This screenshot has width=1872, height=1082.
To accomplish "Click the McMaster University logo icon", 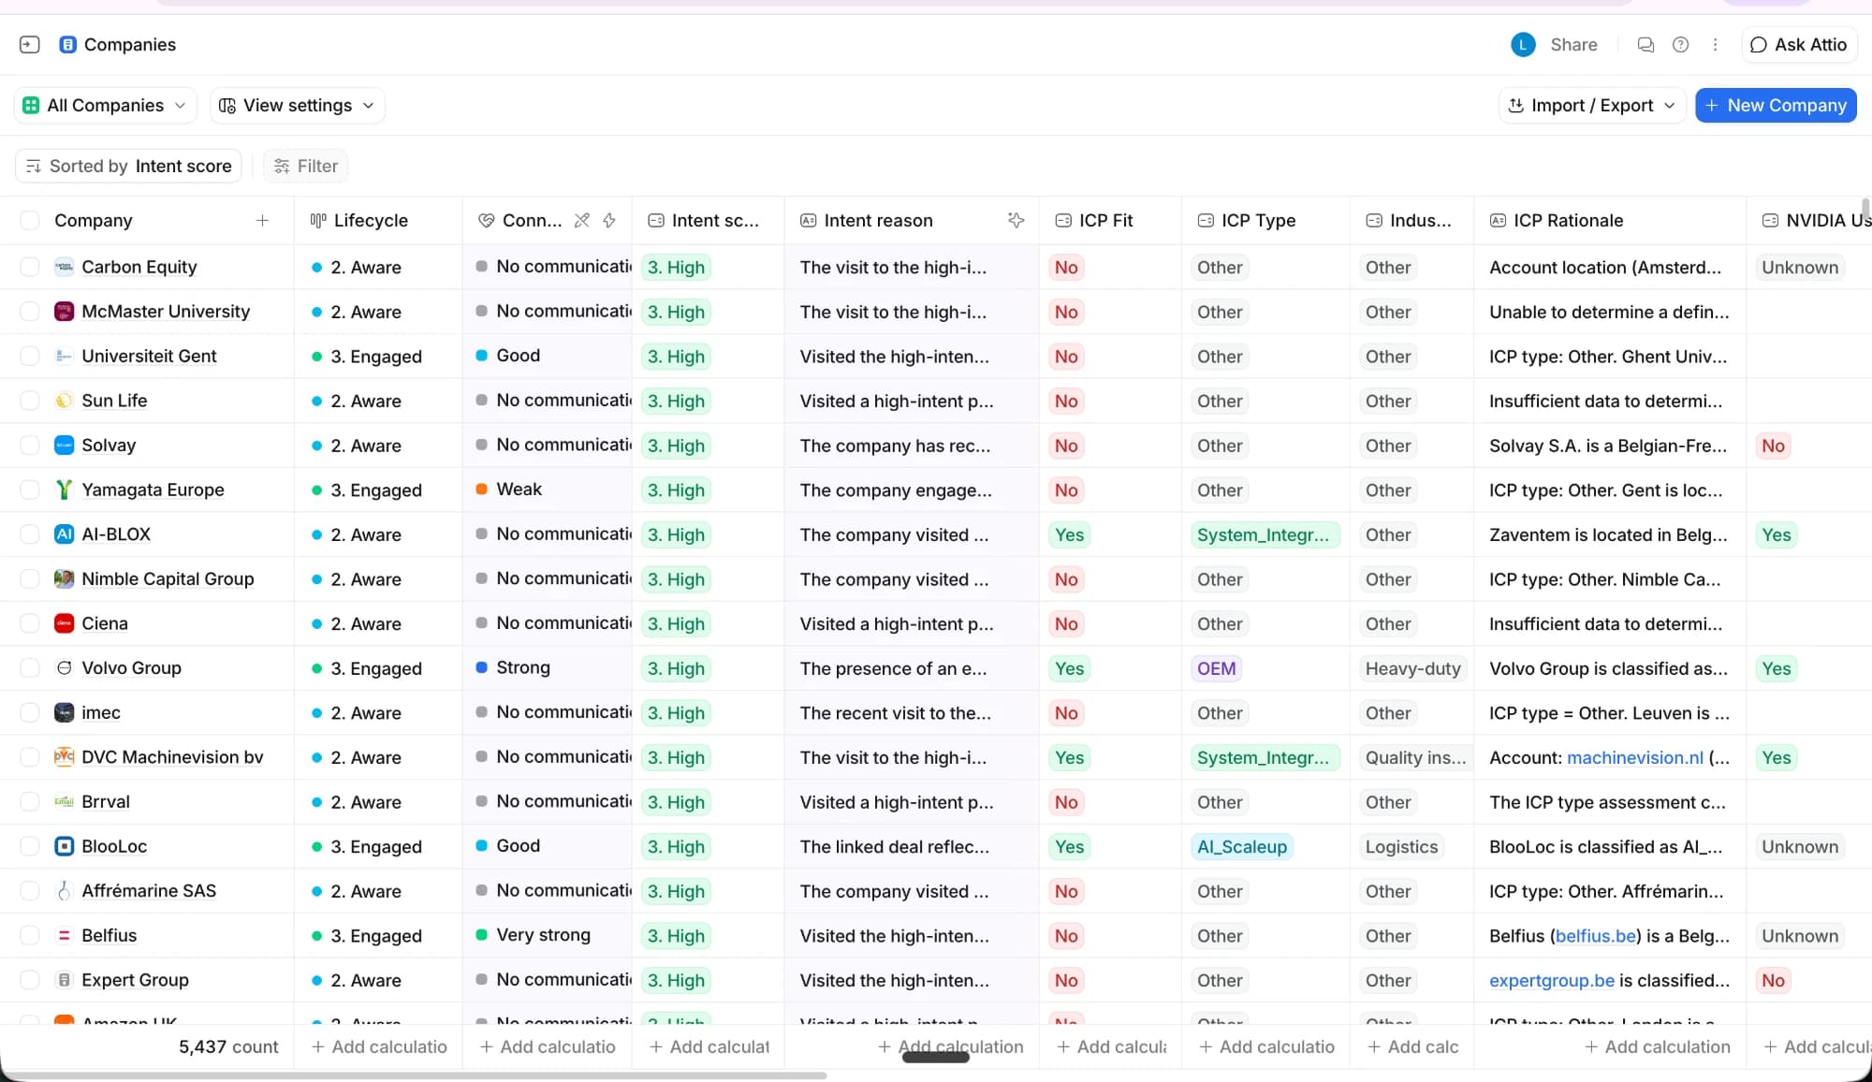I will 64,312.
